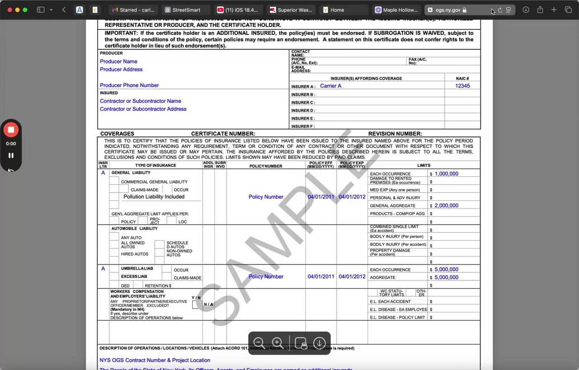Check the HIRED AUTOS box
This screenshot has height=370, width=579.
pos(114,252)
